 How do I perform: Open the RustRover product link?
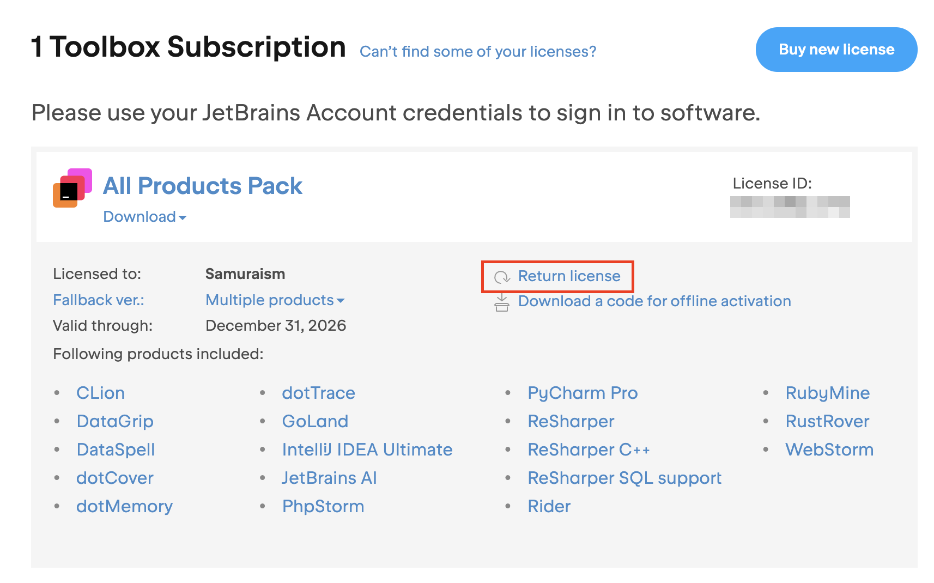[x=827, y=422]
